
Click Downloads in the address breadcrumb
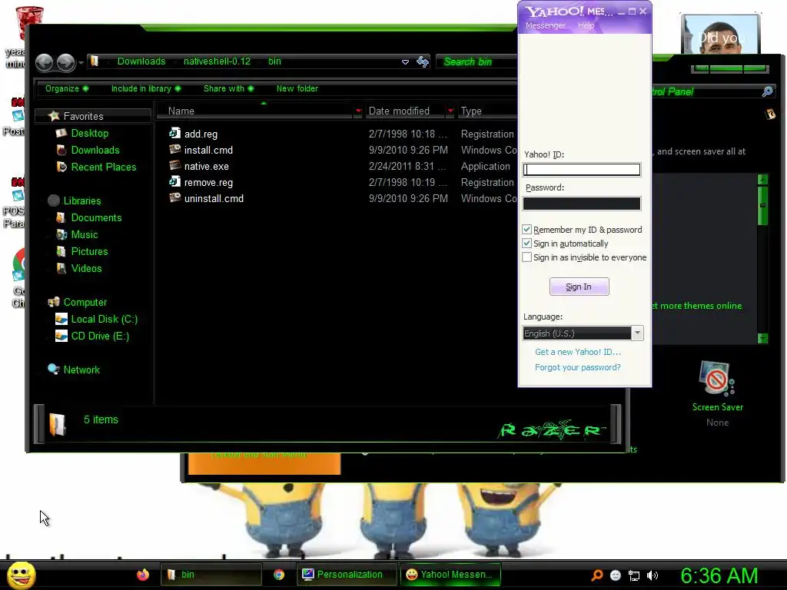point(141,61)
